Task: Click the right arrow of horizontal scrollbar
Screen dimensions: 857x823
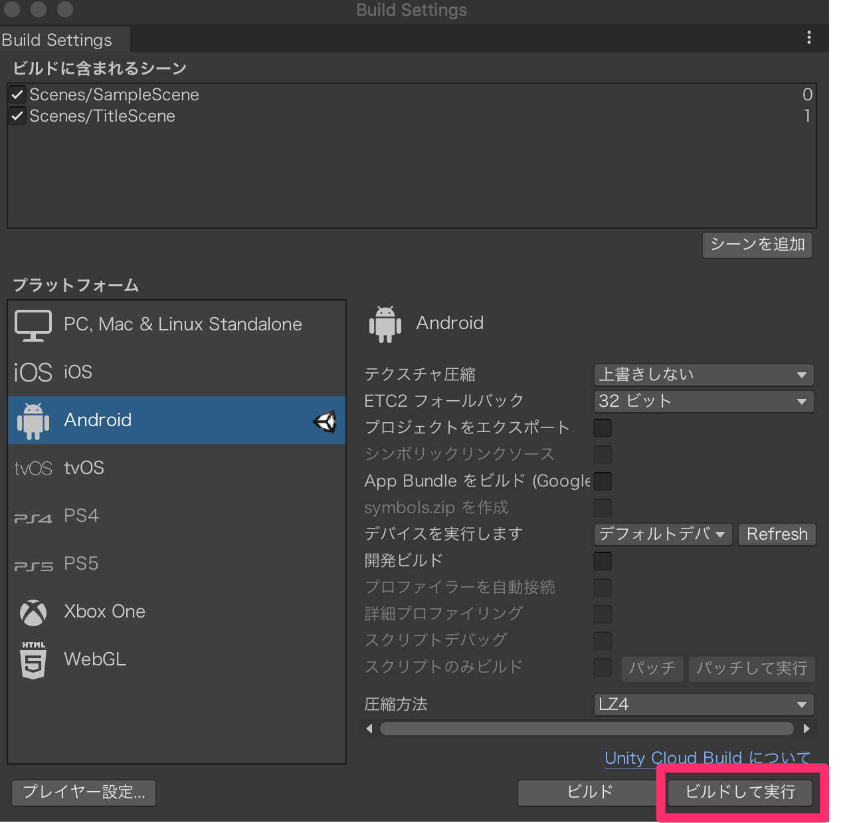Action: 807,729
